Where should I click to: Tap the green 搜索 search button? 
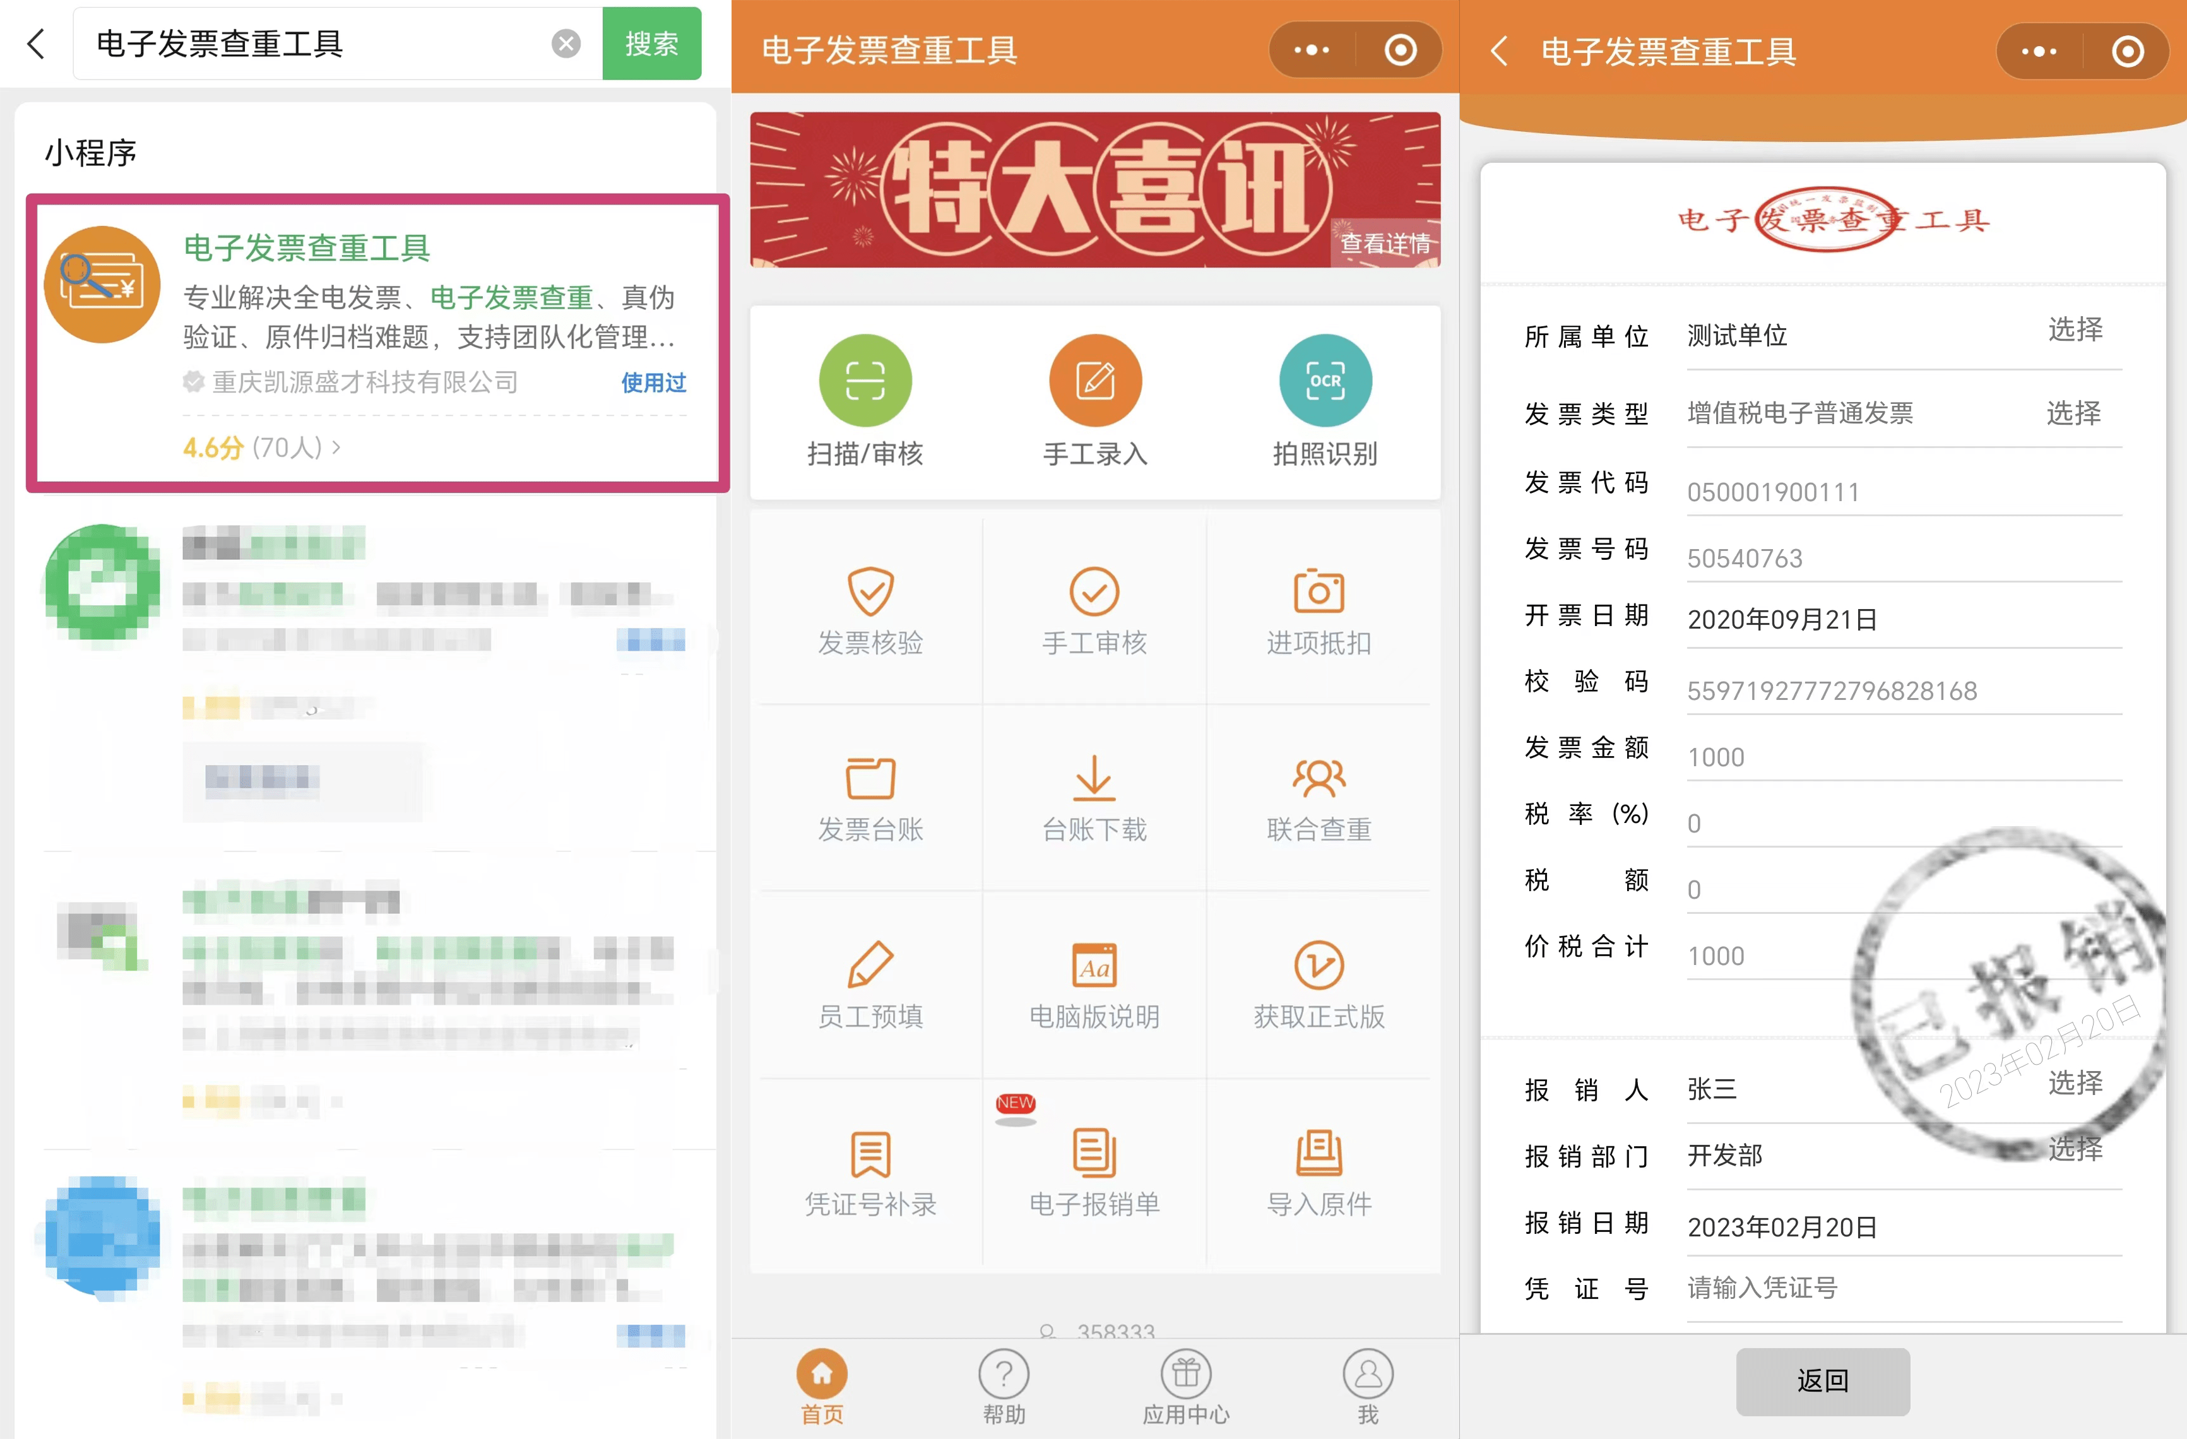(x=651, y=43)
